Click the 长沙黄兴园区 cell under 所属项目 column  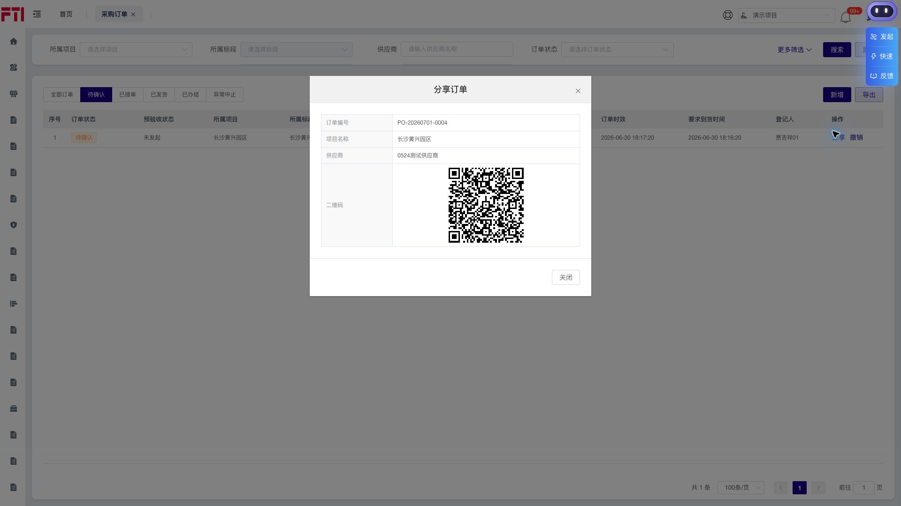click(x=230, y=138)
